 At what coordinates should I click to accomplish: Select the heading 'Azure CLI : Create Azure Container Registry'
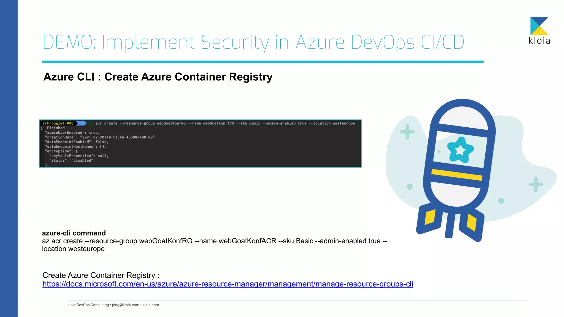tap(158, 77)
